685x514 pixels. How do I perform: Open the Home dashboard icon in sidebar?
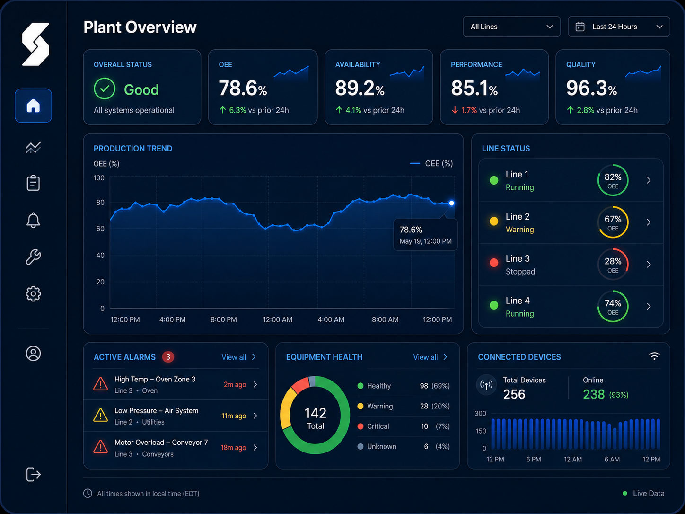click(x=33, y=106)
